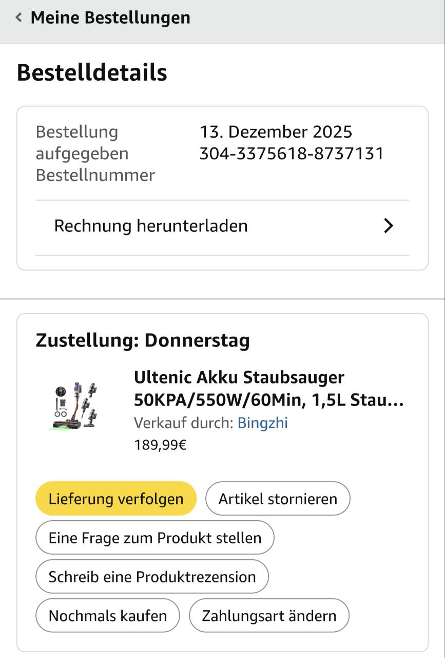Start writing with Schreib eine Produktrezension
The image size is (445, 658).
pos(152,577)
